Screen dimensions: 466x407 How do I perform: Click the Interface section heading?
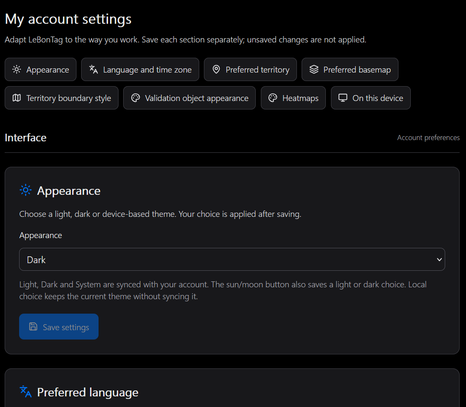(x=25, y=138)
